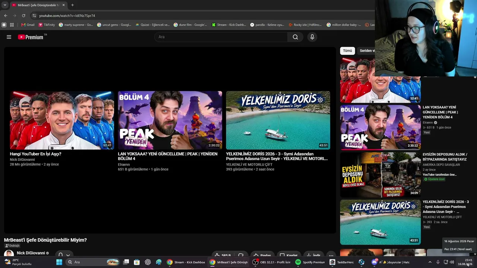Open end-screen title YELKENLİMİZ DORİS 2026 - 3
Image resolution: width=477 pixels, height=268 pixels.
[x=277, y=156]
